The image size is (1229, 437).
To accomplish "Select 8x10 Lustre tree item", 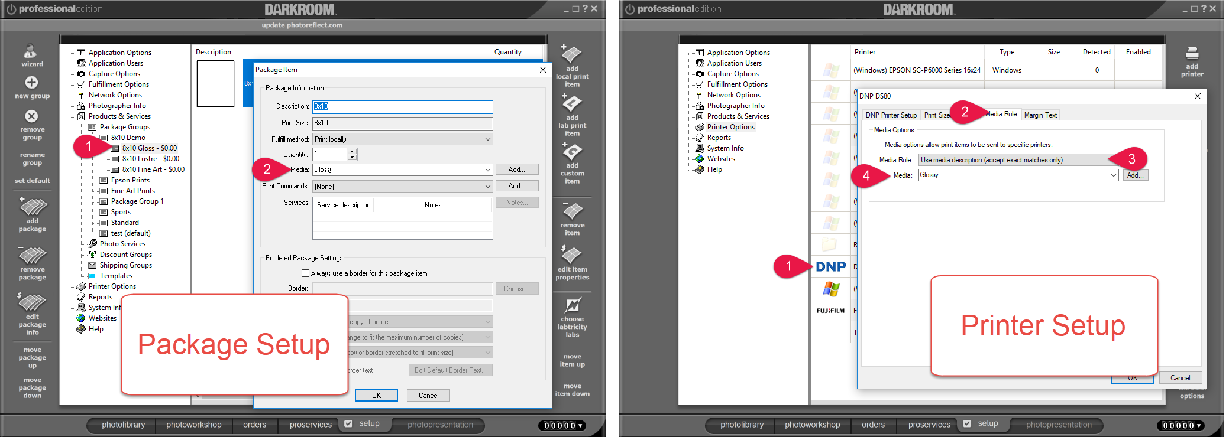I will pyautogui.click(x=151, y=159).
